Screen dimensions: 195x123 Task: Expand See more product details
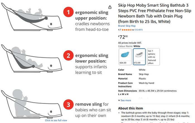[x=125, y=100]
